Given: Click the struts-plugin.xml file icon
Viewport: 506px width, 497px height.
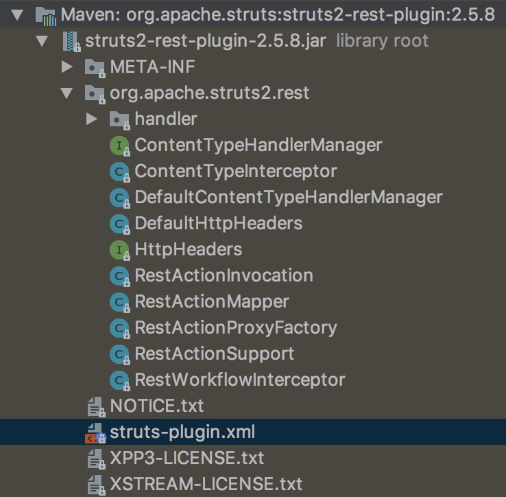Looking at the screenshot, I should tap(95, 433).
